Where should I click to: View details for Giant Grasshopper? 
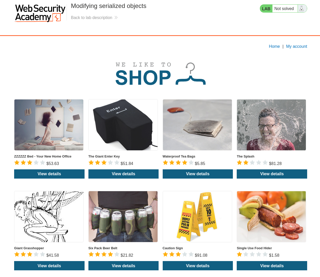pos(49,266)
